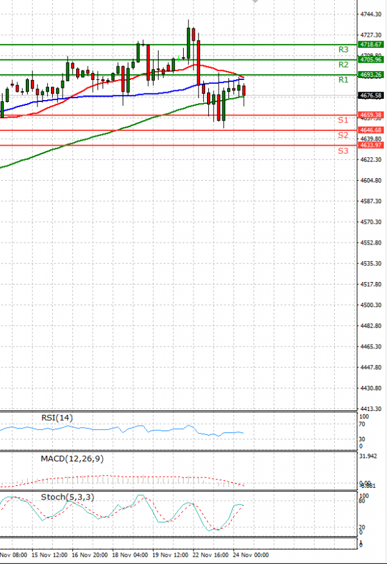Viewport: 387px width, 564px height.
Task: Click the 15 Nov 12:00 time label
Action: 49,555
